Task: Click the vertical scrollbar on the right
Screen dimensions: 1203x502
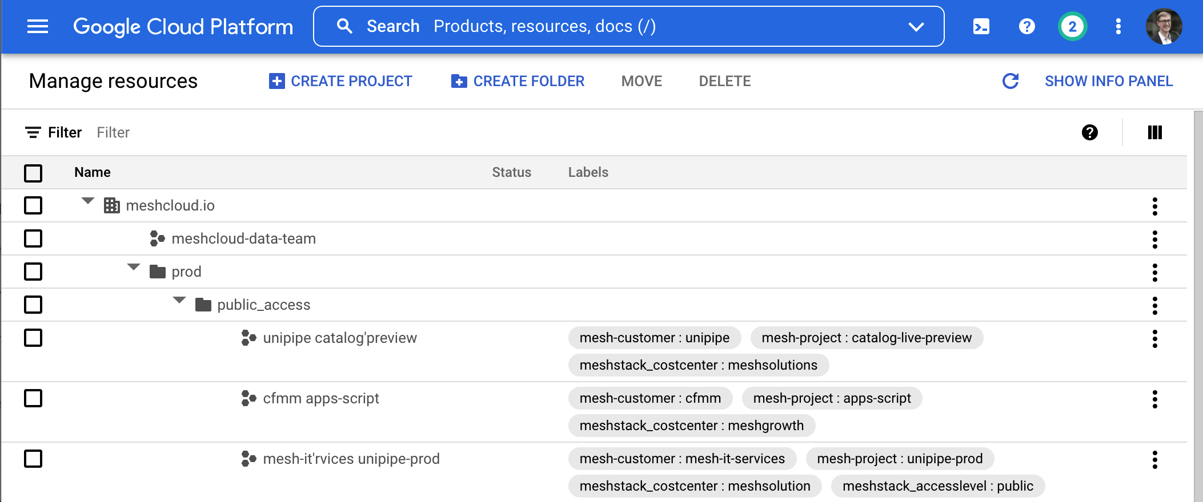Action: point(1198,306)
